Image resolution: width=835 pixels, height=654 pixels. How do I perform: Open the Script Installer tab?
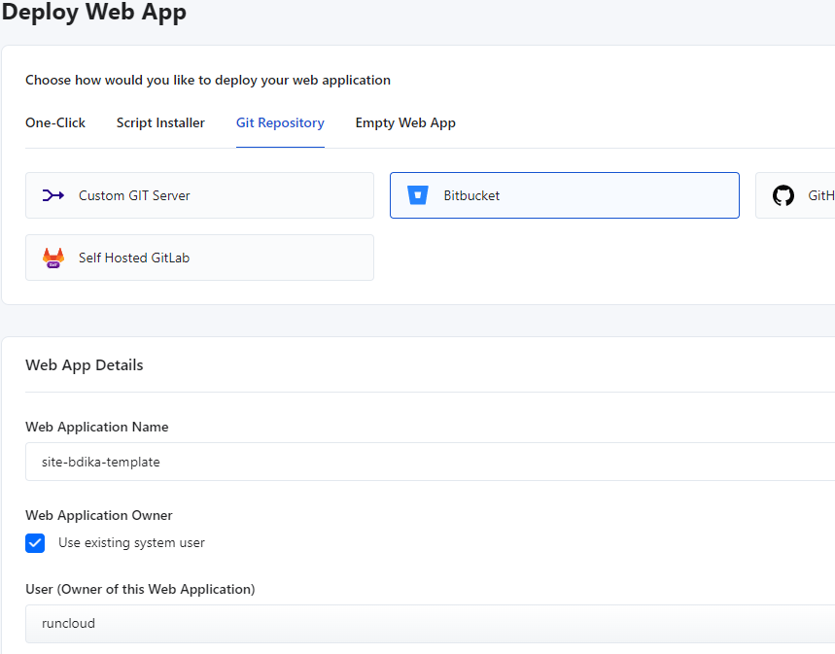[160, 122]
